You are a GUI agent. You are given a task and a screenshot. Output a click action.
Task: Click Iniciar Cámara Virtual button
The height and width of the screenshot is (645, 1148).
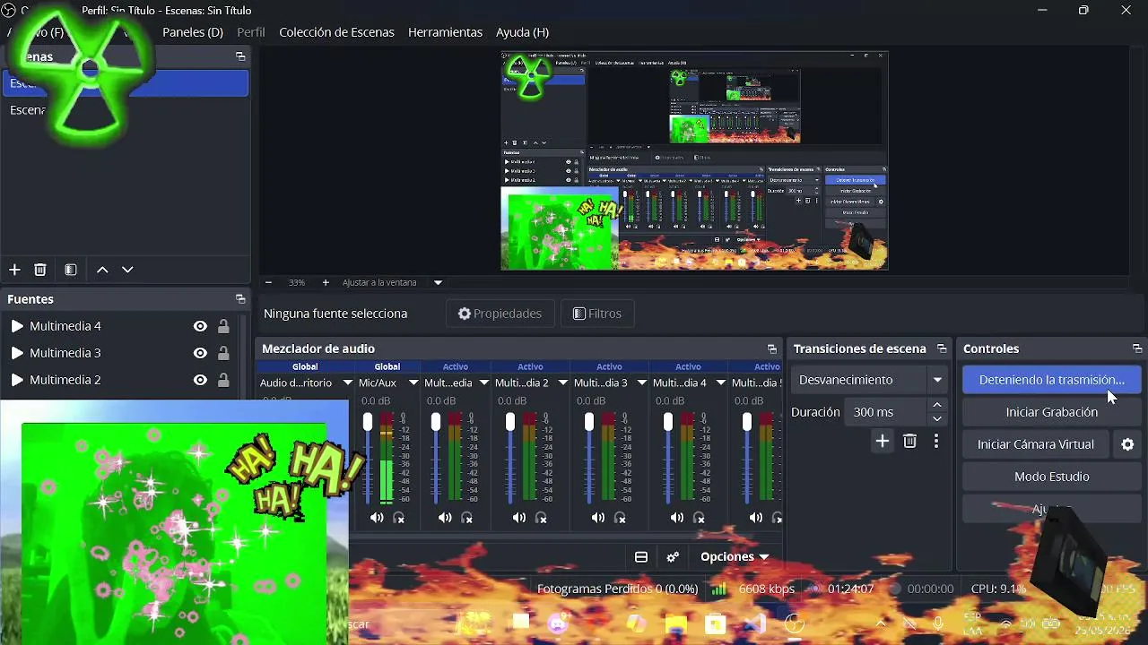coord(1036,444)
